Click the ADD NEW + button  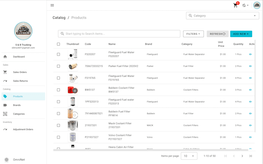241,34
